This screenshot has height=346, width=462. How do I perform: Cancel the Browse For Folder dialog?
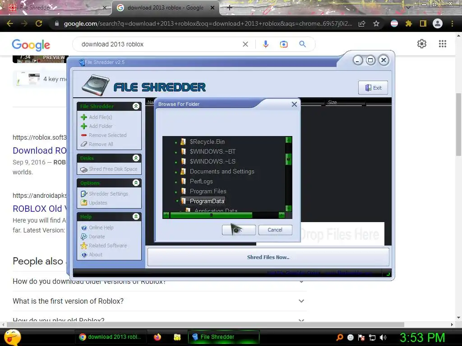(x=275, y=230)
